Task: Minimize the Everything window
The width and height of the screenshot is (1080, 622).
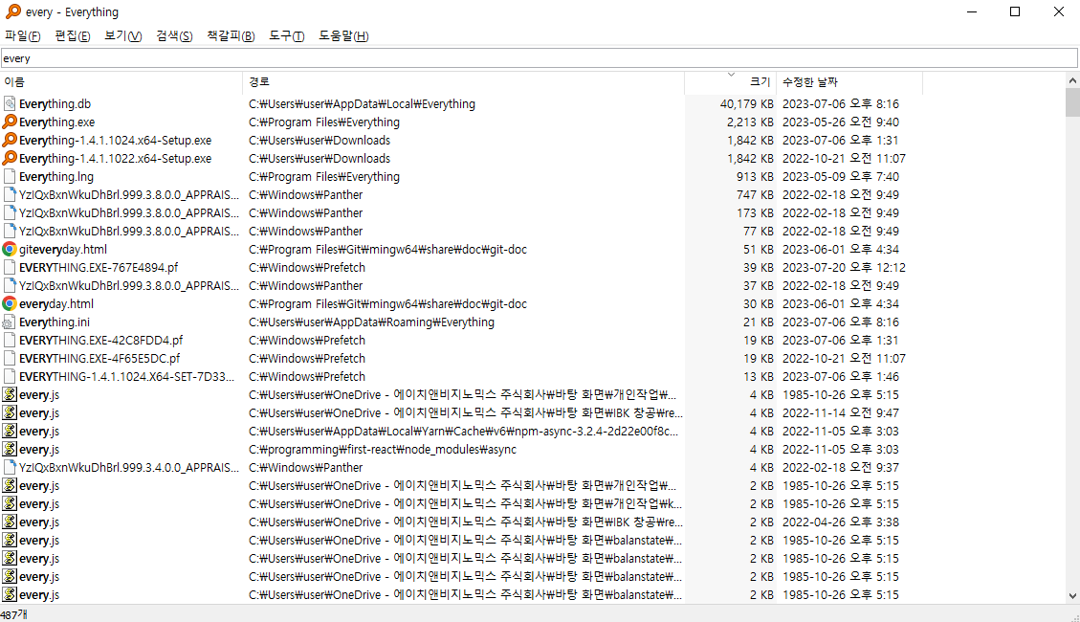Action: [x=972, y=11]
